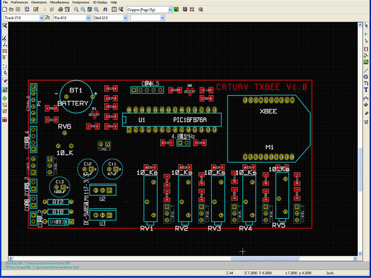
Task: Open the Via 45.0 size dropdown
Action: pos(88,18)
